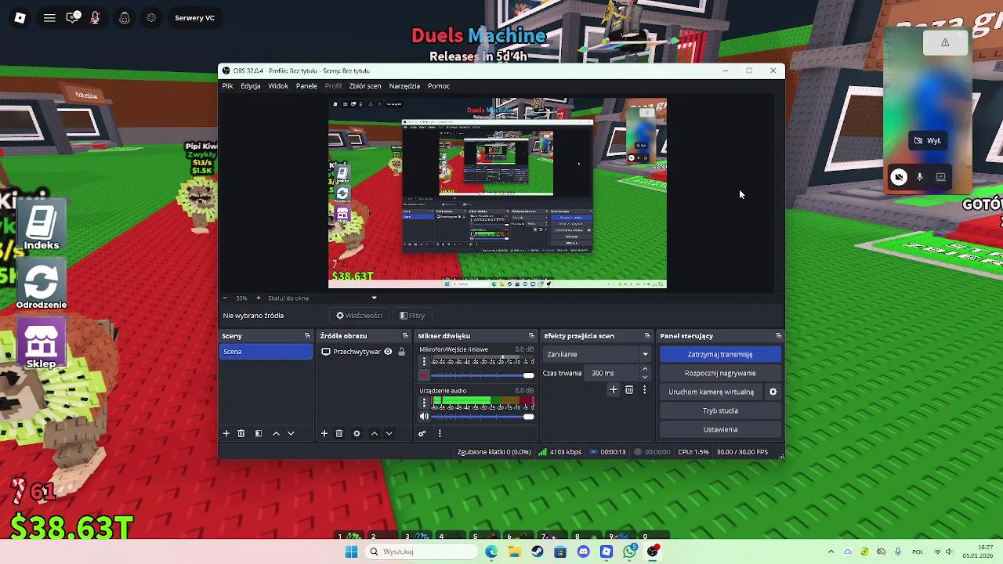This screenshot has width=1003, height=564.
Task: Toggle camera off button in video overlay
Action: pyautogui.click(x=899, y=177)
